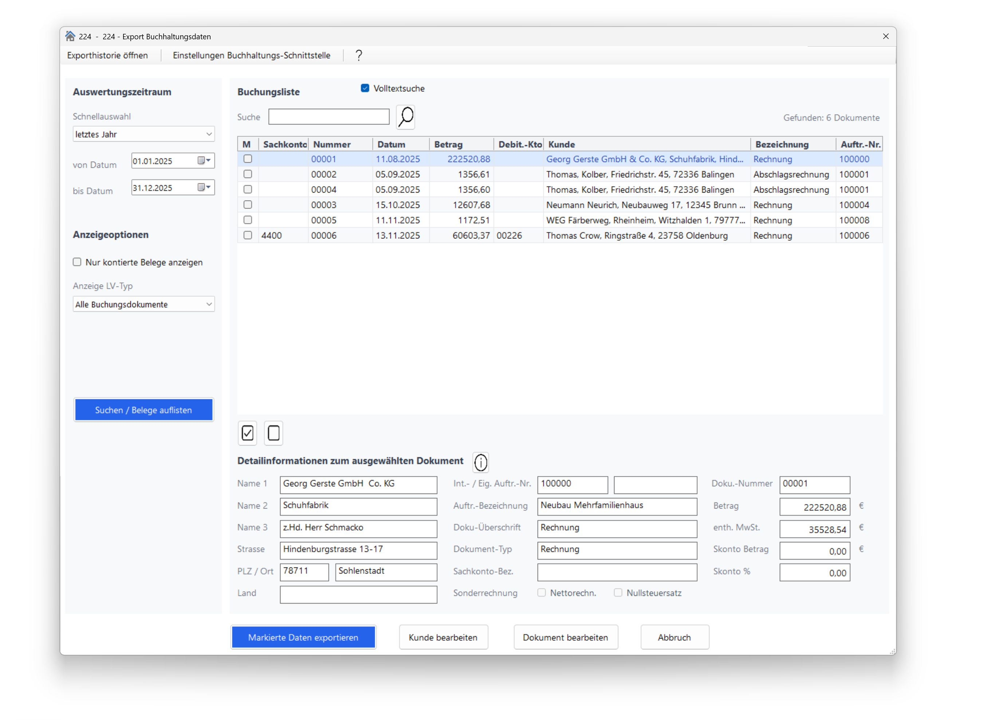The height and width of the screenshot is (720, 987).
Task: Click the select-all checkmark icon below list
Action: [x=247, y=433]
